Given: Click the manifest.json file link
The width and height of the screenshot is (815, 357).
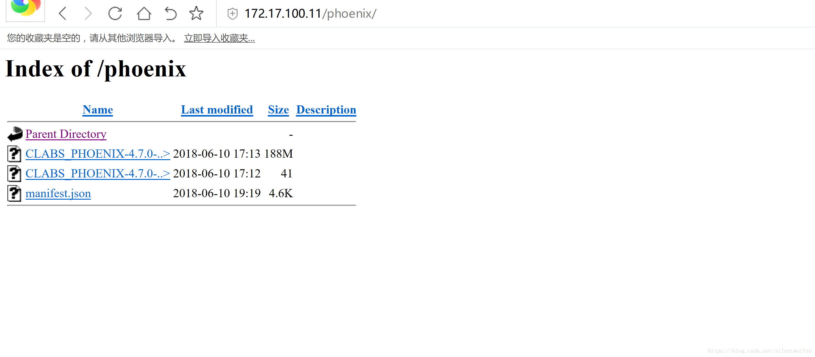Looking at the screenshot, I should [58, 193].
